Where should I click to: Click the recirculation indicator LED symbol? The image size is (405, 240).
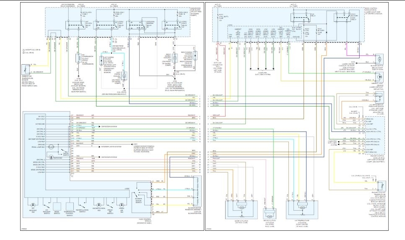99,205
